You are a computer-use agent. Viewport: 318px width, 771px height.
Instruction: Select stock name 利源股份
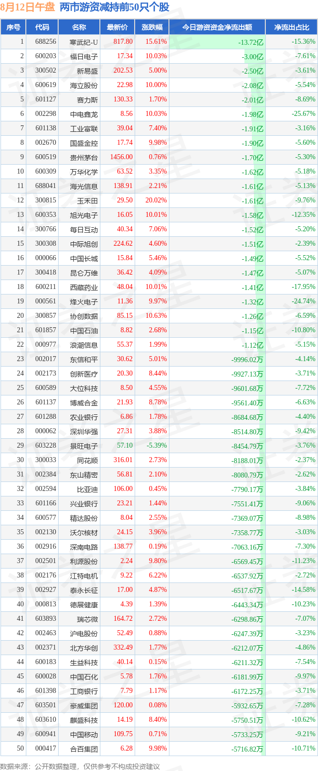click(84, 562)
